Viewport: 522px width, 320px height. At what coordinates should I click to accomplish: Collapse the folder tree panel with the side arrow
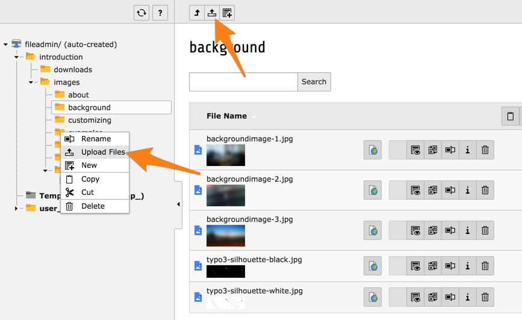click(x=178, y=205)
